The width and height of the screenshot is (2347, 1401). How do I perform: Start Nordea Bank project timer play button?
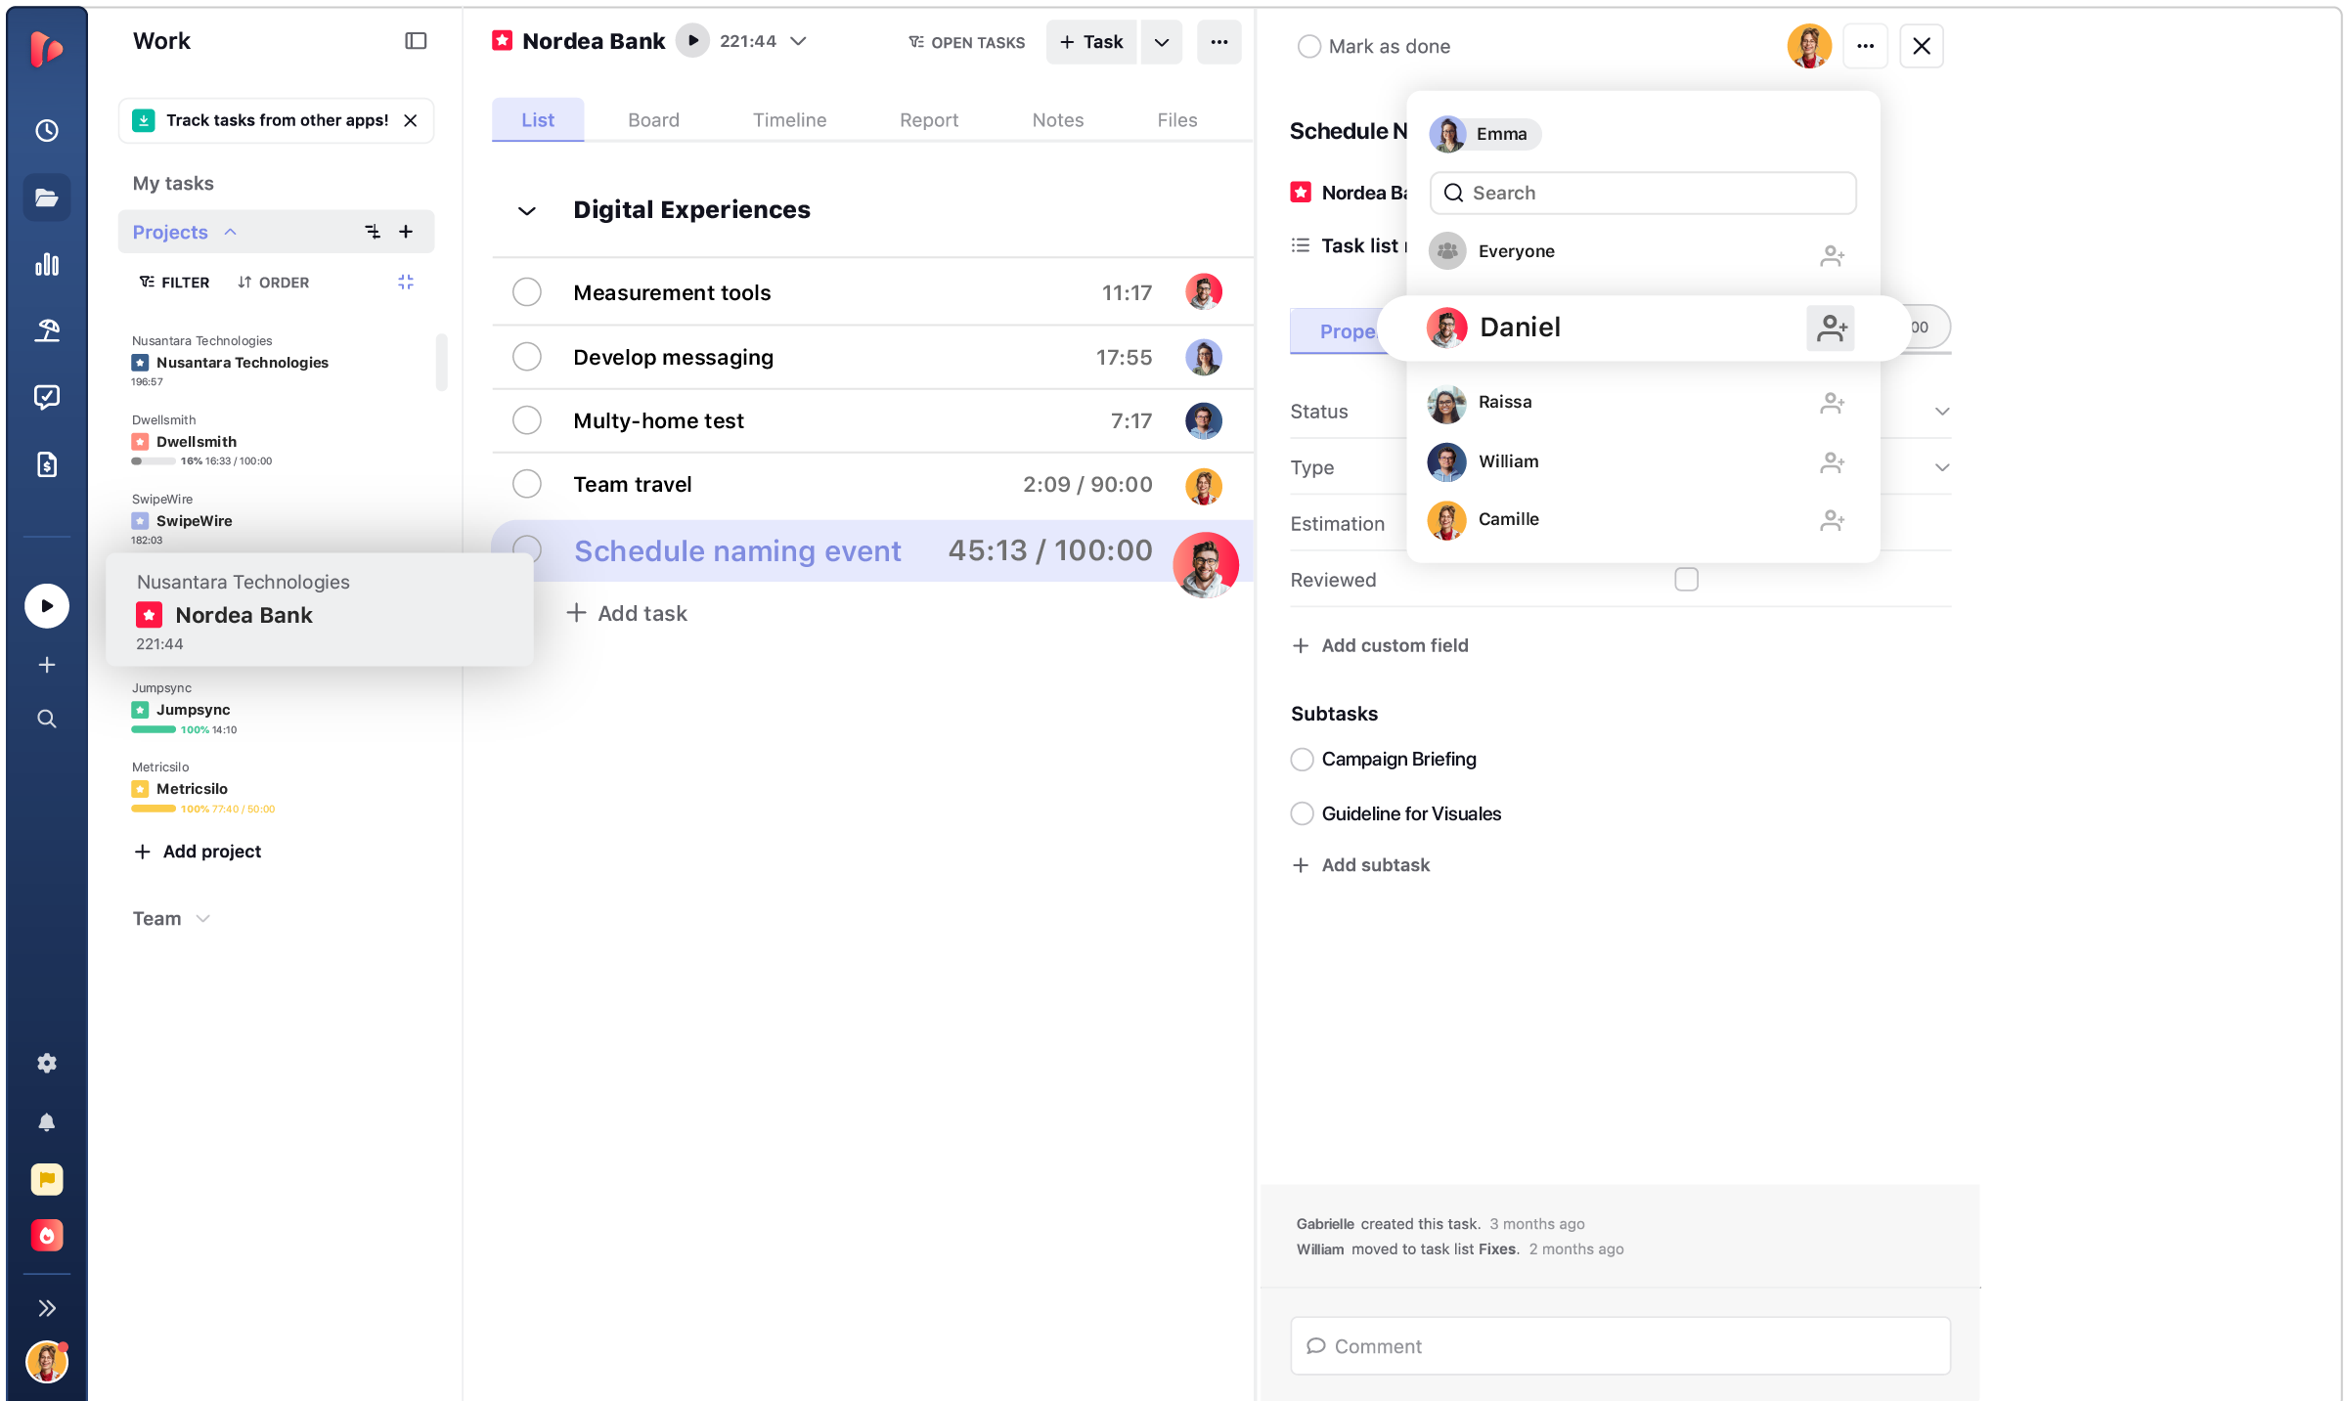692,41
